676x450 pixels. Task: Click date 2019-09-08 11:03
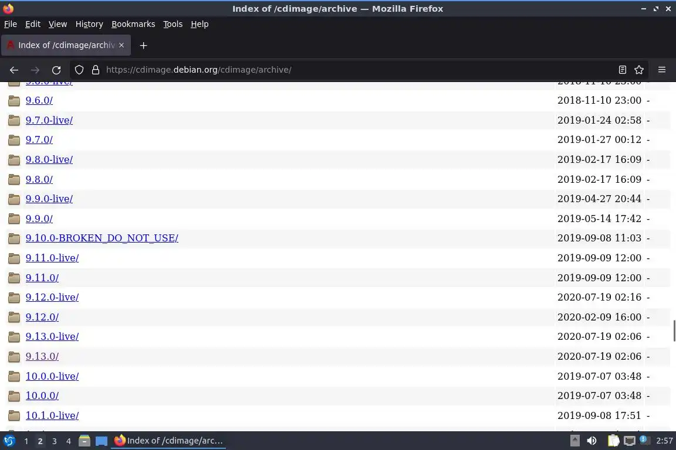click(x=599, y=238)
